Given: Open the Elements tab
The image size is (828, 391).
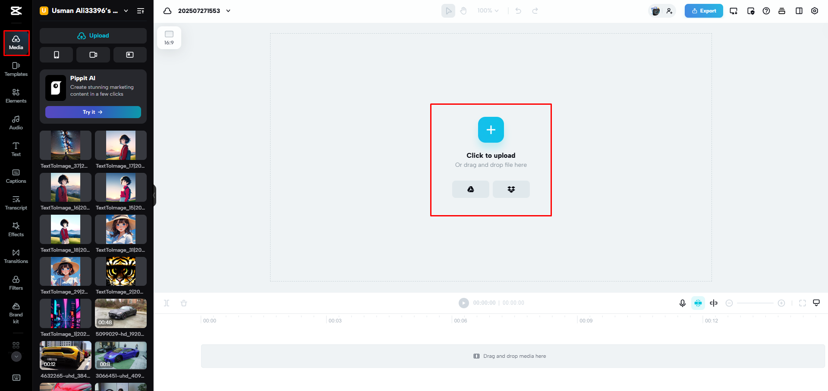Looking at the screenshot, I should coord(16,96).
